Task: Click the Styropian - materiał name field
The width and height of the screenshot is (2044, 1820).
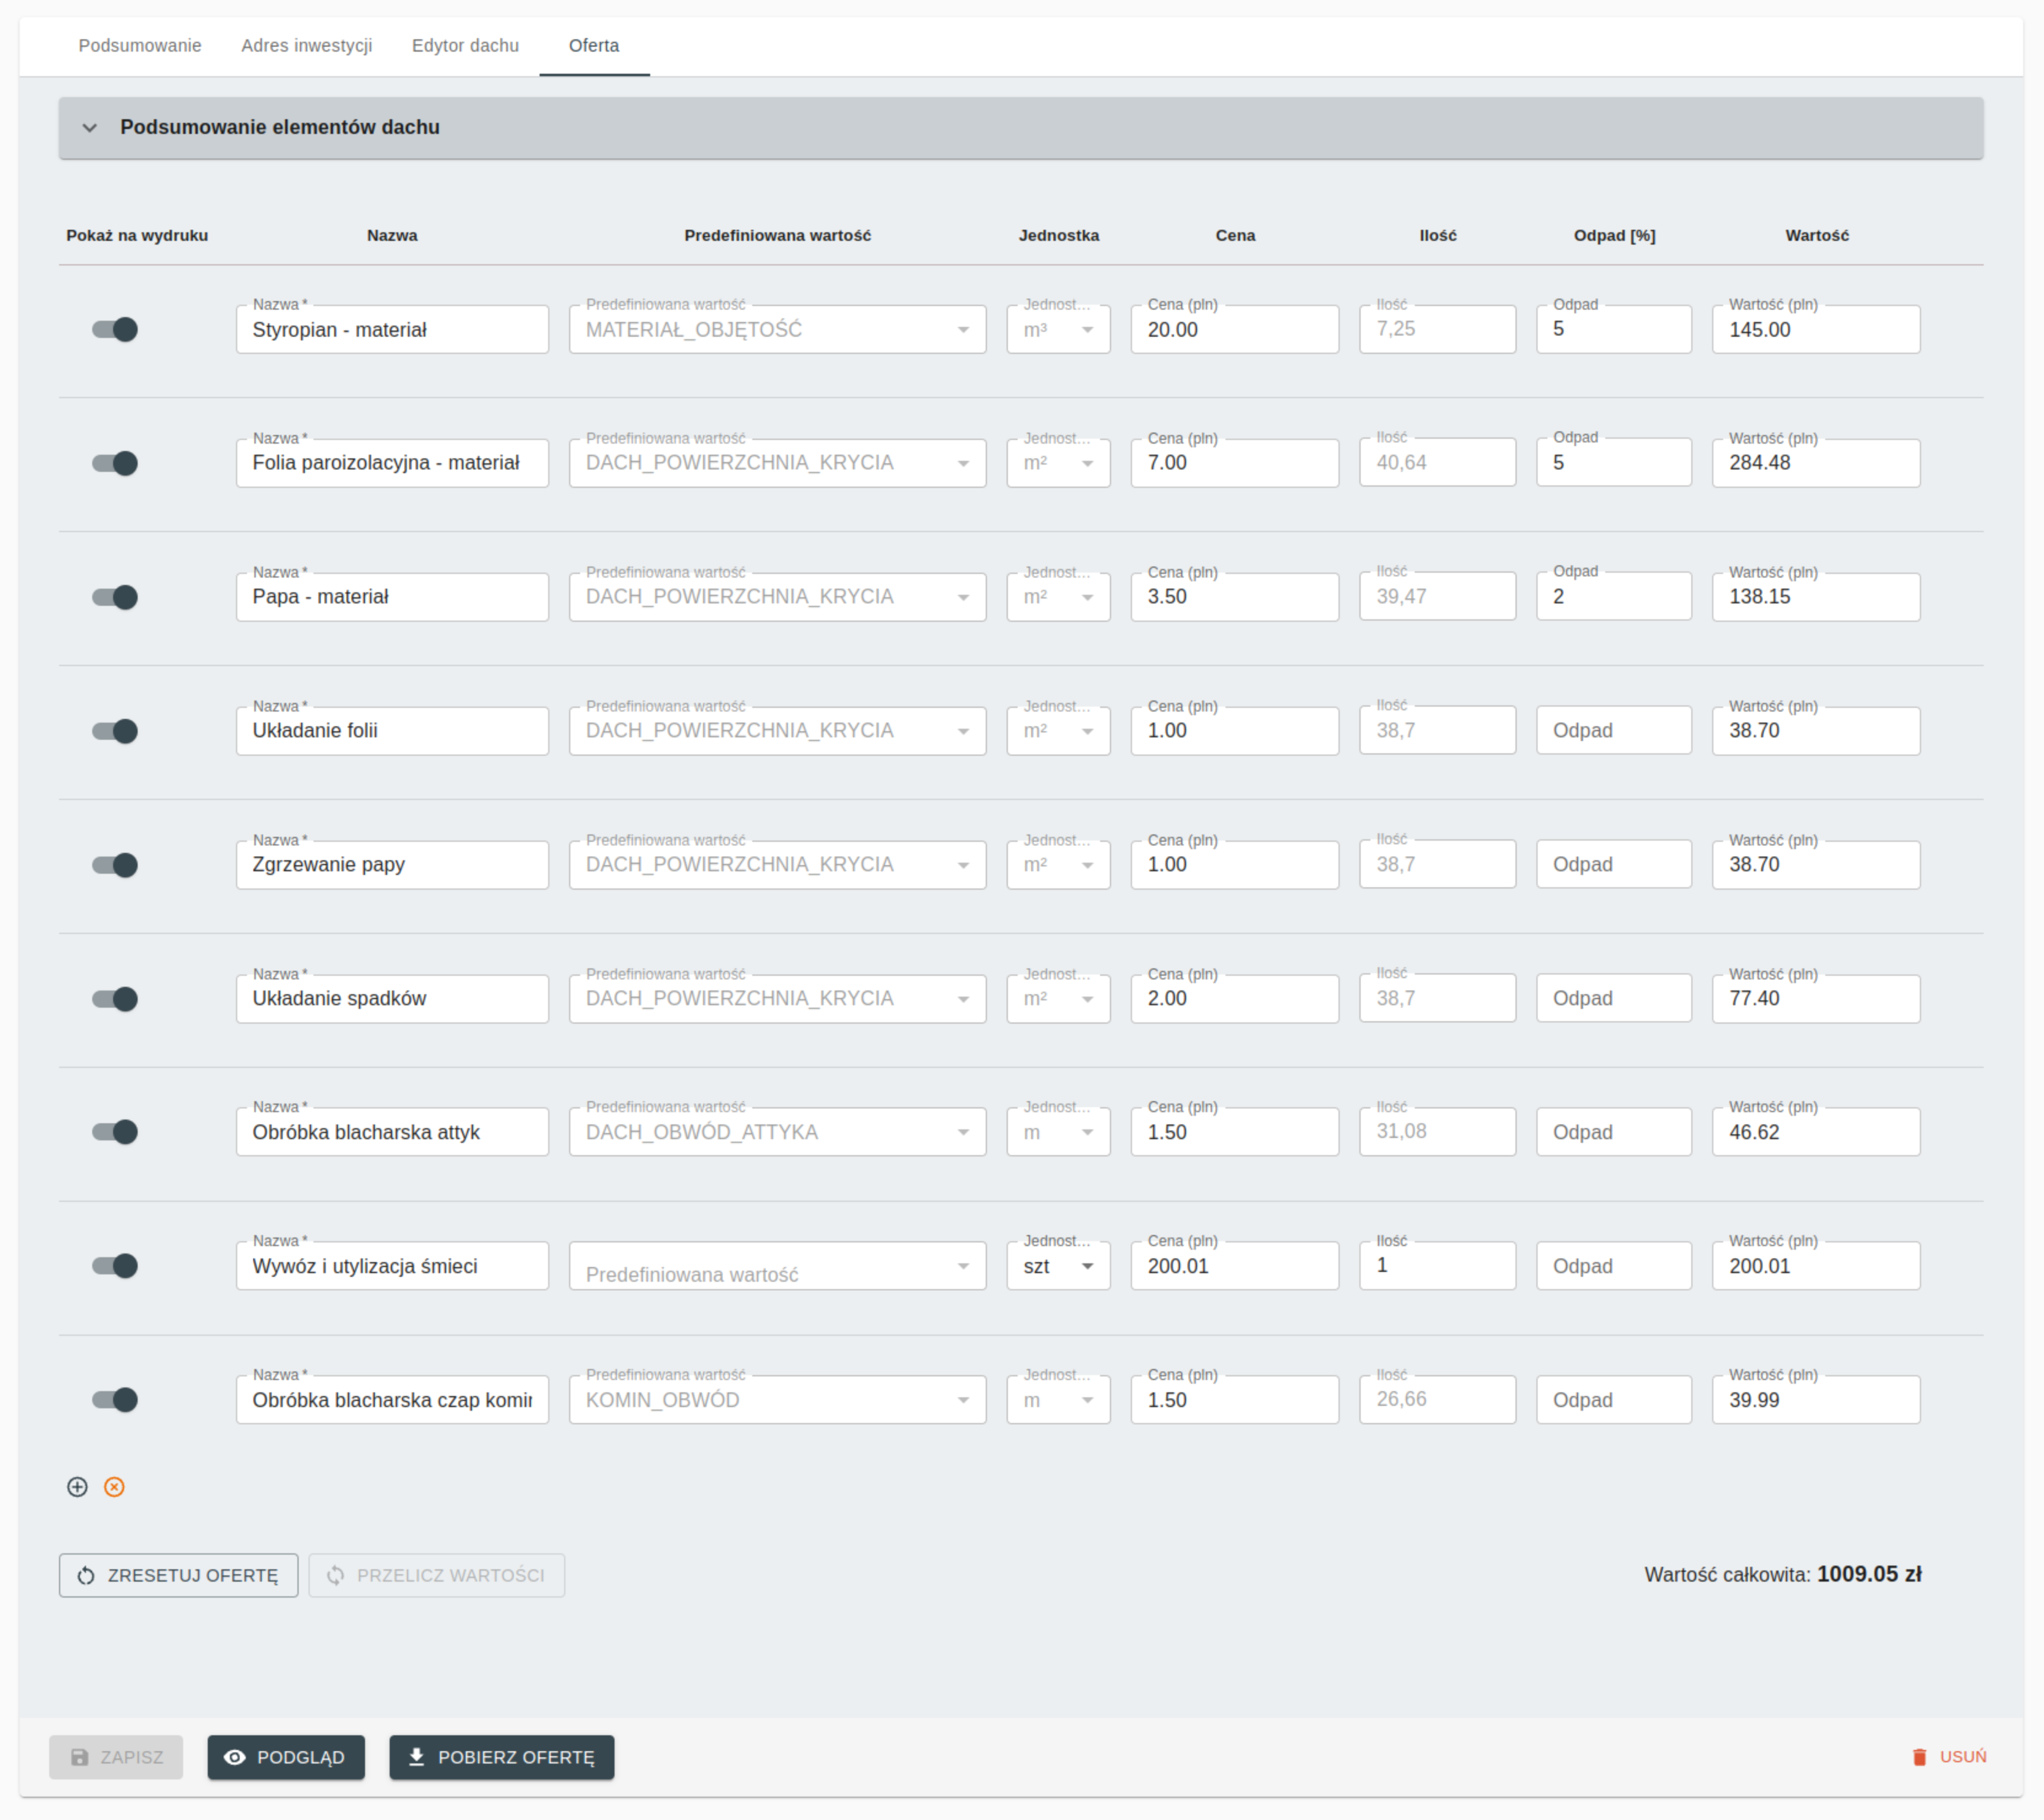Action: point(392,329)
